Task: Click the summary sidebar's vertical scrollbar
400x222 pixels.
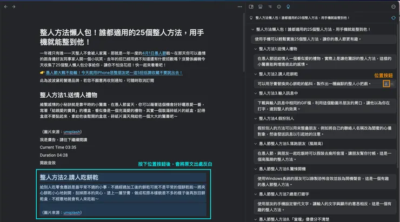Action: coord(398,96)
